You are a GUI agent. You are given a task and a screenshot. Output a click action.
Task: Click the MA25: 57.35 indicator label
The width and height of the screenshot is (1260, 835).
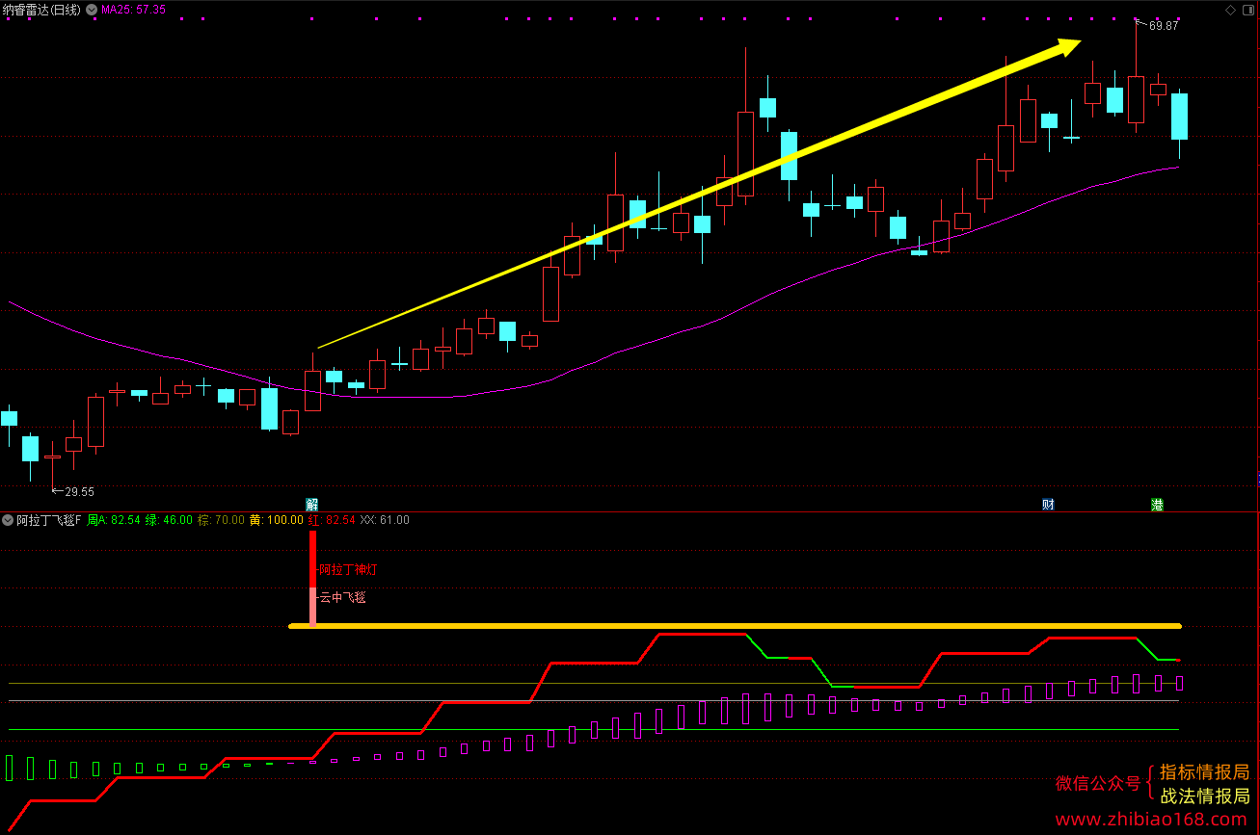pyautogui.click(x=133, y=10)
